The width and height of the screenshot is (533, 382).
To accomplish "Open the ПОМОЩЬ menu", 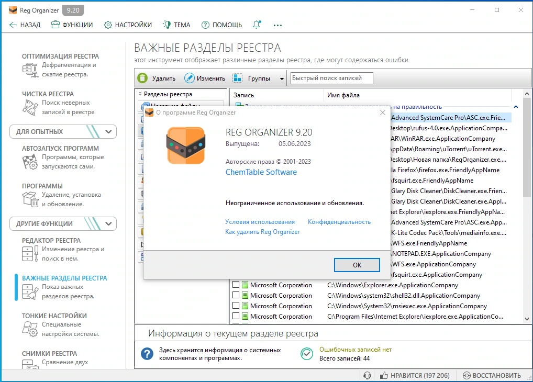I will click(x=221, y=25).
